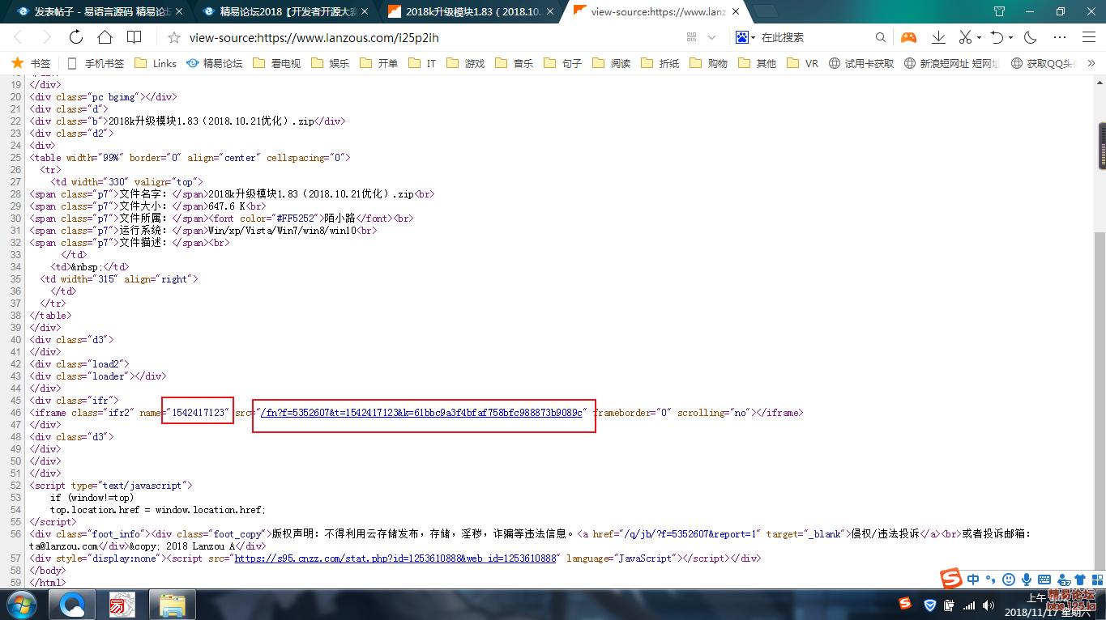The width and height of the screenshot is (1106, 620).
Task: Open the blue browser taskbar icon
Action: tap(74, 605)
